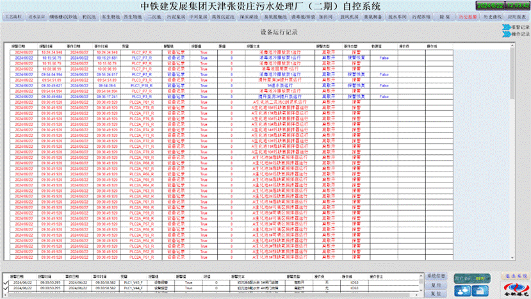531x299 pixels.
Task: Open the 操作记录 arrow icon
Action: [506, 34]
